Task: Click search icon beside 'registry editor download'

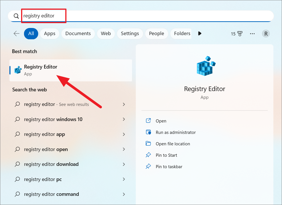Action: point(17,164)
